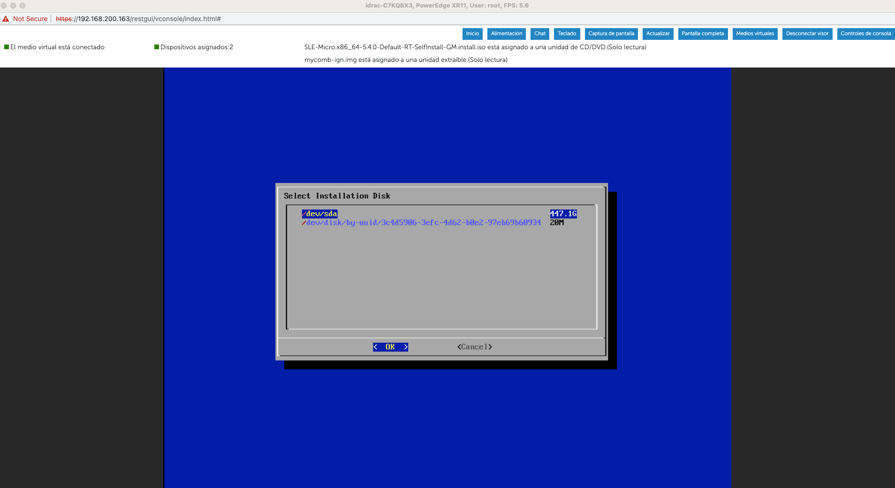Click the mycomb-ign.img assignment message
Viewport: 895px width, 488px height.
[x=406, y=60]
